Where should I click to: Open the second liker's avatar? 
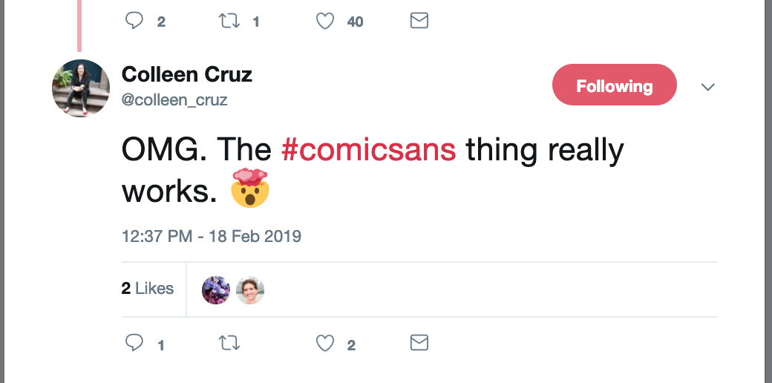point(250,290)
